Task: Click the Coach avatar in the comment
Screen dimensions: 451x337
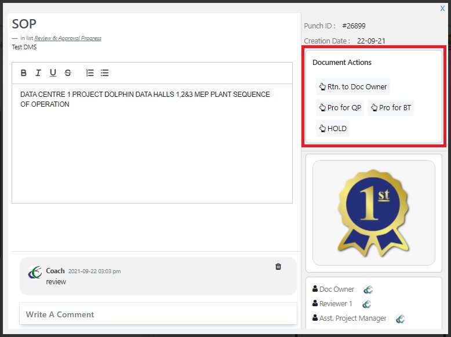Action: [x=35, y=272]
